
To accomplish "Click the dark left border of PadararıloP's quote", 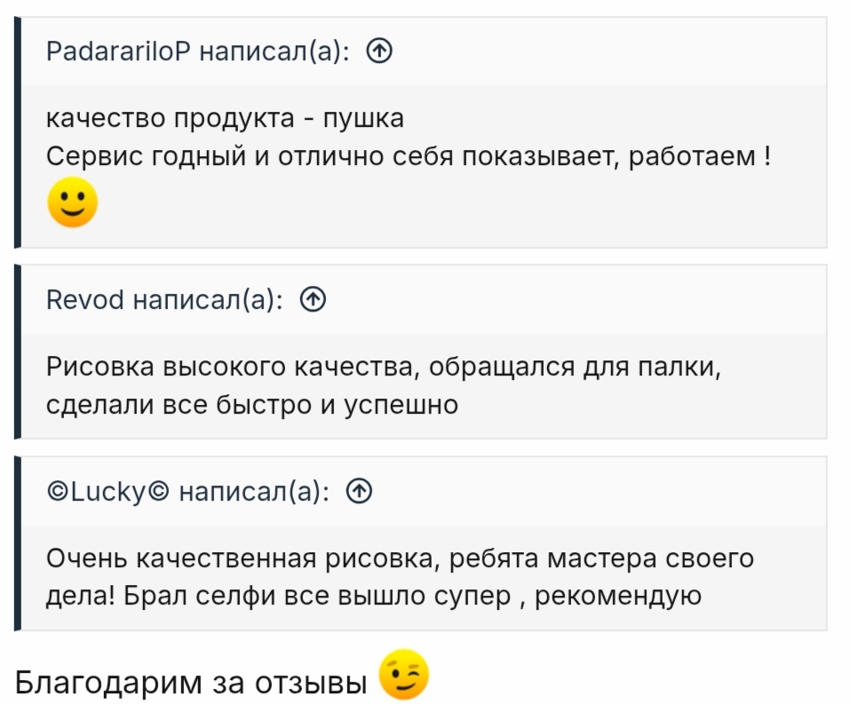I will 17,133.
